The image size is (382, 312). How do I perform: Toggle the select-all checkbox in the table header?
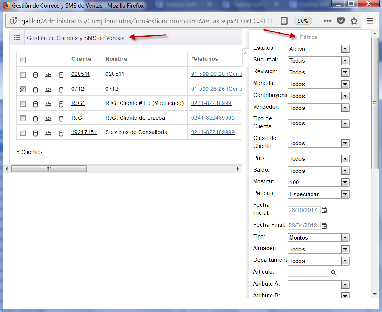(x=23, y=60)
